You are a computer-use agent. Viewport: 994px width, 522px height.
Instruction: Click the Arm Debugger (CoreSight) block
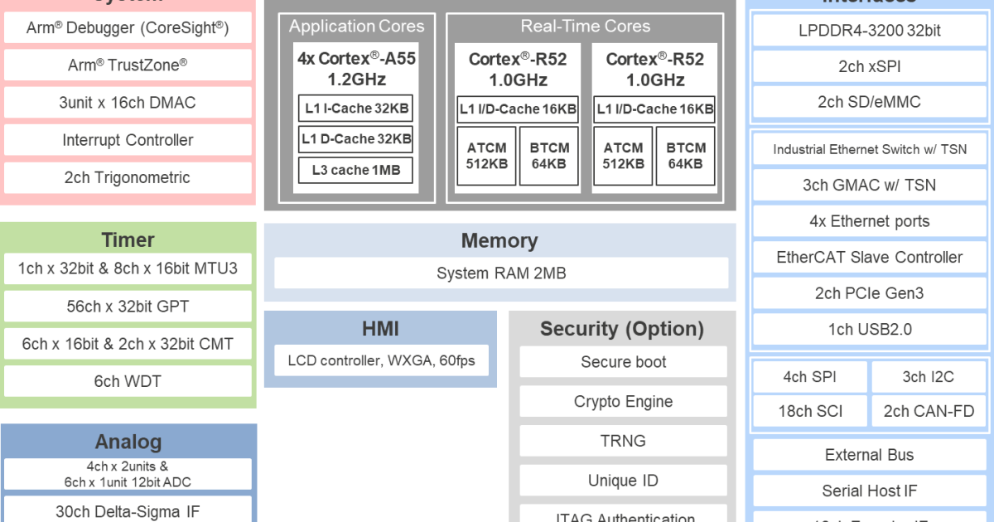click(x=128, y=28)
